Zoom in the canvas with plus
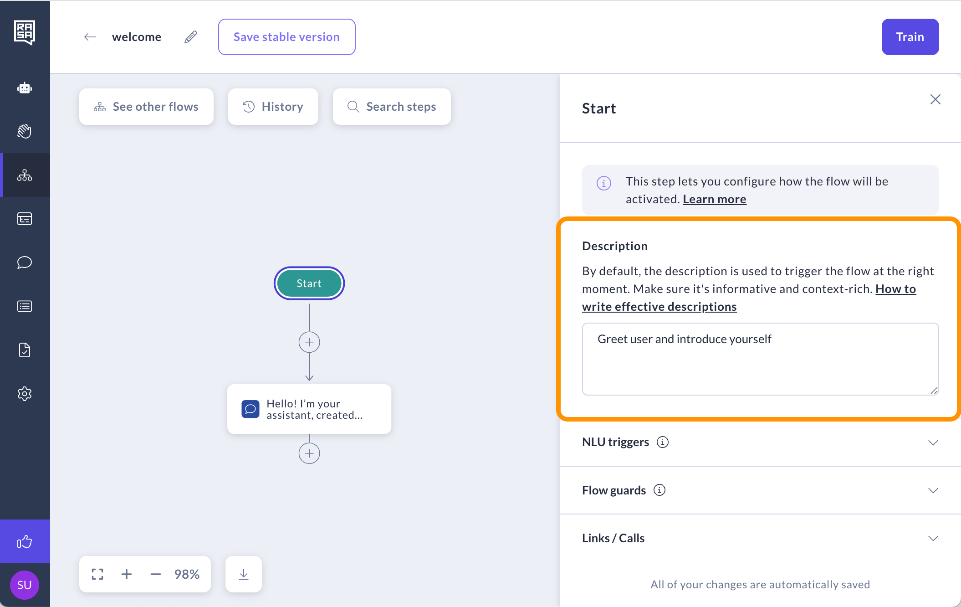The image size is (961, 607). (x=127, y=574)
